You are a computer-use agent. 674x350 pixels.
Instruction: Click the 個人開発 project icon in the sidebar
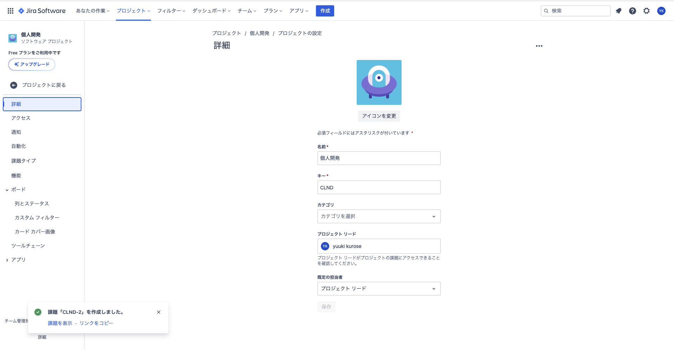12,38
